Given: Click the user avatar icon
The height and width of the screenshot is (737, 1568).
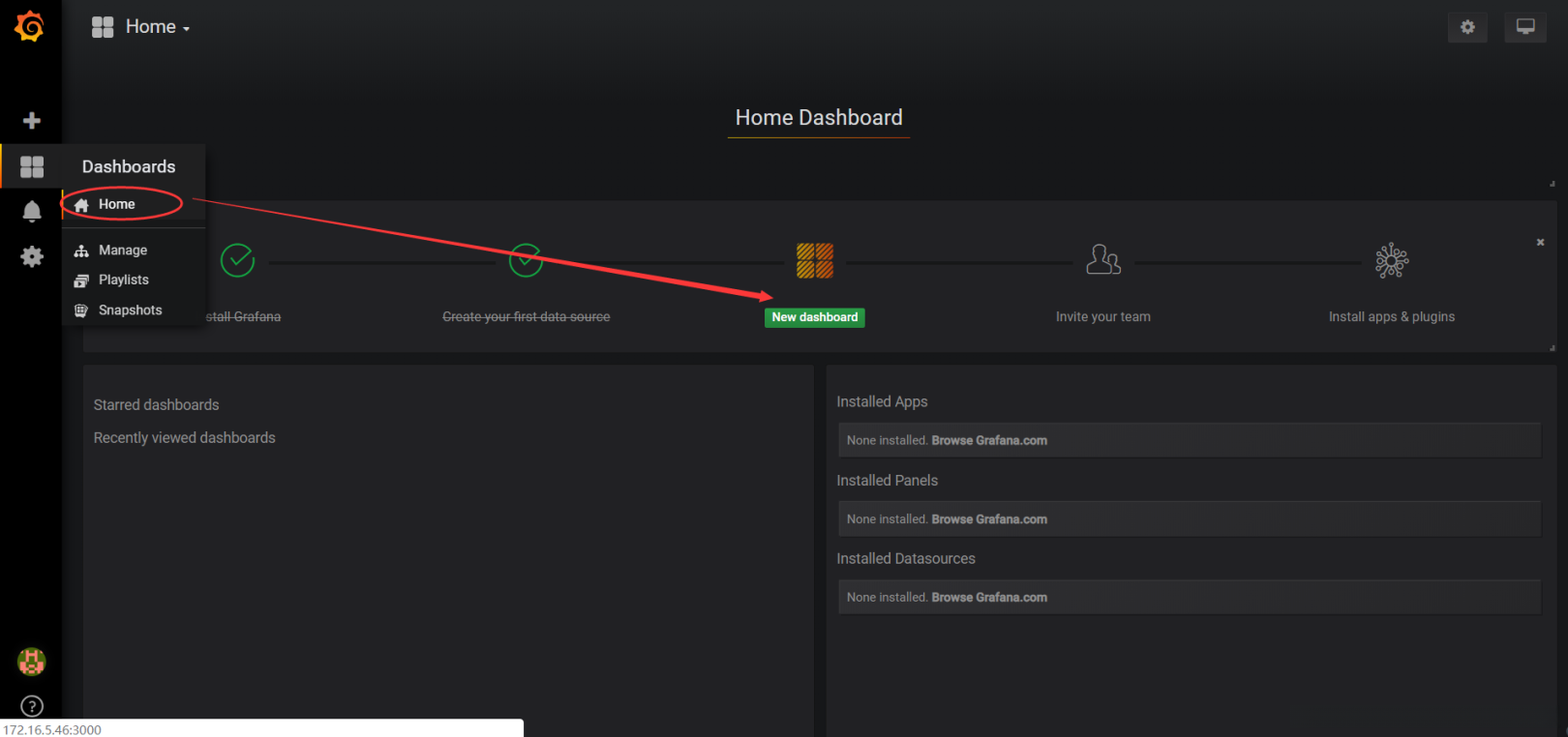Looking at the screenshot, I should click(x=32, y=662).
